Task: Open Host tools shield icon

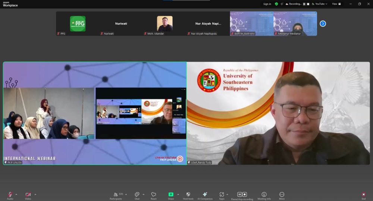Action: 188,195
